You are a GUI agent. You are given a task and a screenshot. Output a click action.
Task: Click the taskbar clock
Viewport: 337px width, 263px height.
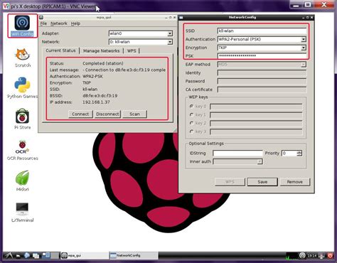312,256
